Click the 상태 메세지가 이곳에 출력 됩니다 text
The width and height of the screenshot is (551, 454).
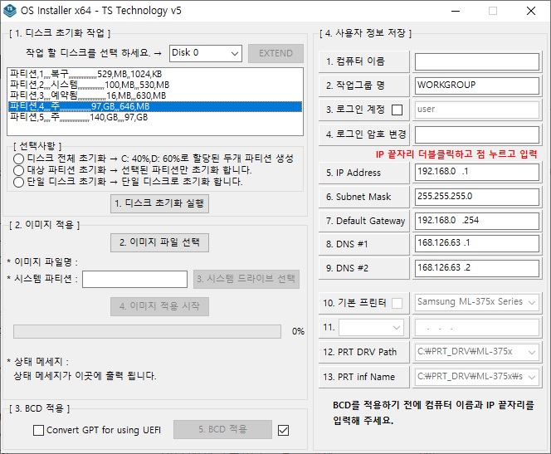[85, 376]
